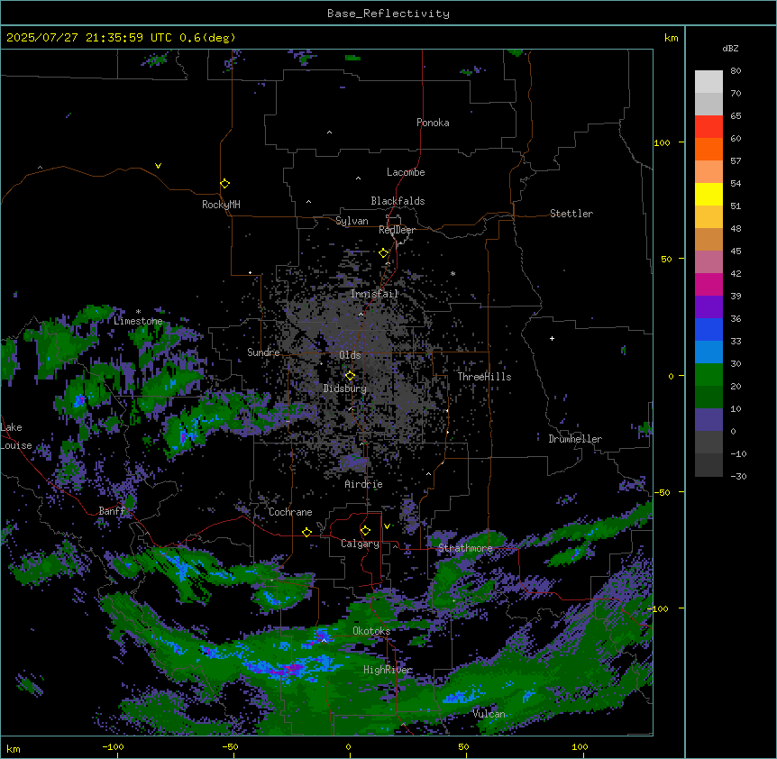Image resolution: width=777 pixels, height=759 pixels.
Task: Click the Lacombe city label
Action: tap(406, 172)
